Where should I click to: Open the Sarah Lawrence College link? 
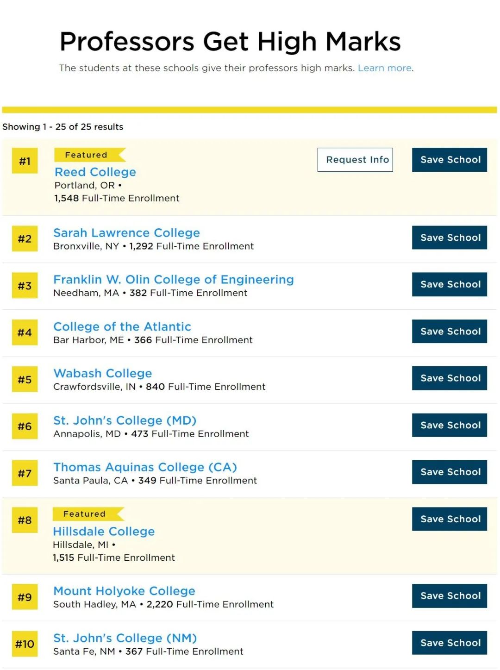(126, 232)
